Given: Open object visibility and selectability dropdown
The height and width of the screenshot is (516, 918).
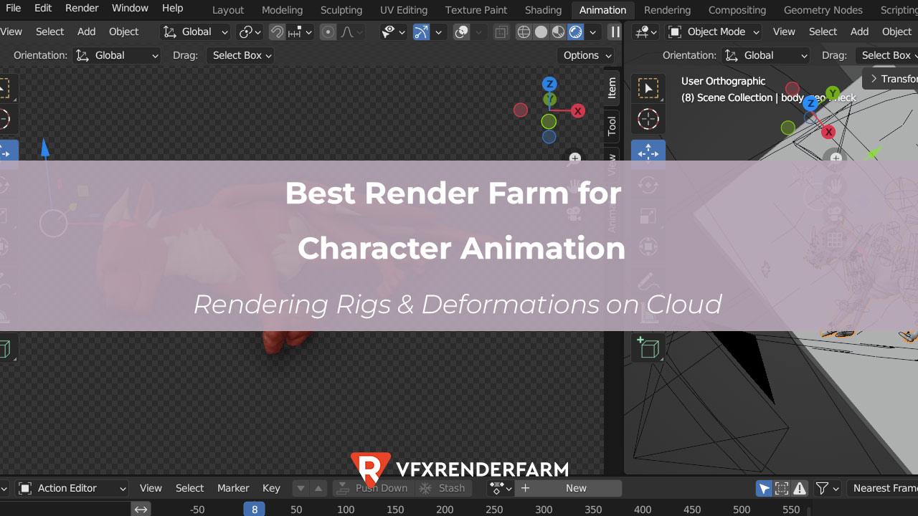Looking at the screenshot, I should (394, 32).
